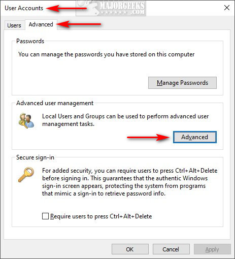Click the Passwords group heading
This screenshot has height=259, width=235.
(x=30, y=41)
